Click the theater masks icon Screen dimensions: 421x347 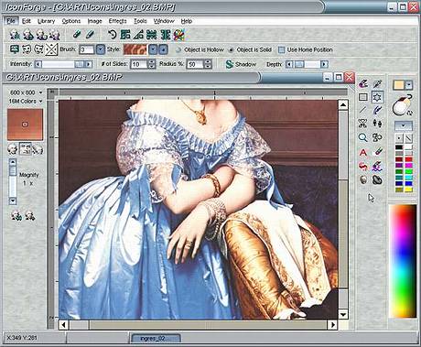coord(27,49)
